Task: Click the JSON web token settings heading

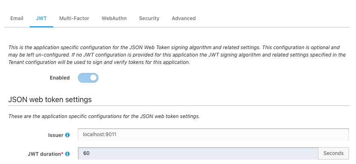Action: click(50, 100)
